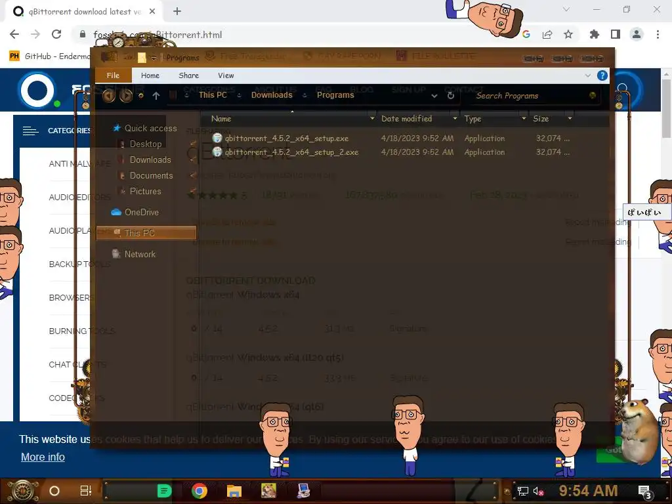672x504 pixels.
Task: Open the Chrome tab search chevron
Action: point(566,9)
